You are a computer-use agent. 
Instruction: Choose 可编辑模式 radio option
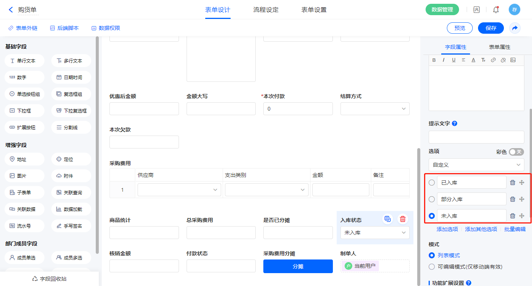[x=432, y=267]
